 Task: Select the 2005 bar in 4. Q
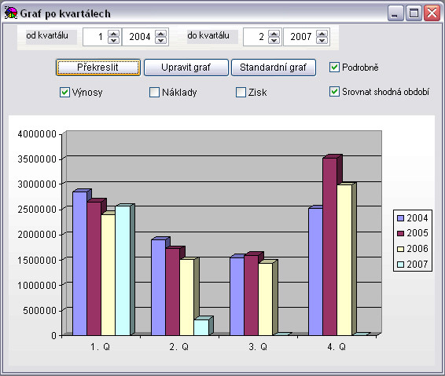[329, 246]
